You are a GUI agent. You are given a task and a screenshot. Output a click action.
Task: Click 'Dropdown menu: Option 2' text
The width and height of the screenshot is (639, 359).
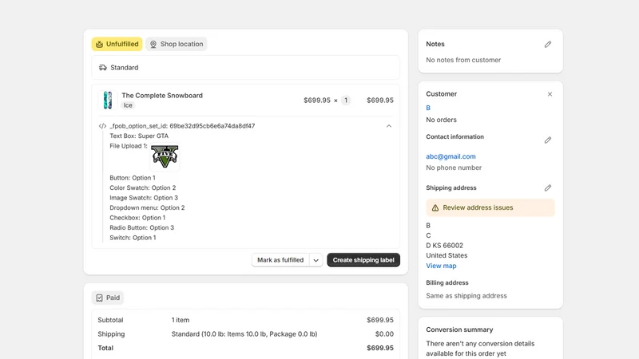tap(147, 207)
